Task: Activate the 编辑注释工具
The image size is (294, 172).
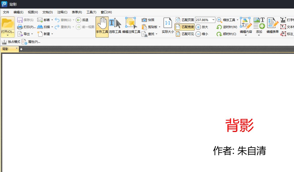Action: [x=131, y=25]
